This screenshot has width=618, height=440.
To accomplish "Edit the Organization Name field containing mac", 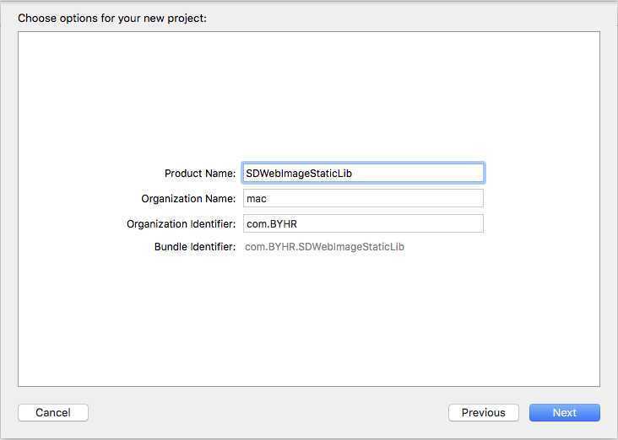I will pos(363,198).
